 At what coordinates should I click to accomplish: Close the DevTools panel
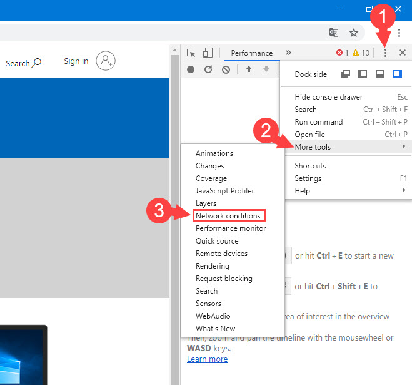403,53
